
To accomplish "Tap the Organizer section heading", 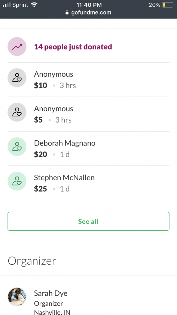I will pyautogui.click(x=32, y=261).
